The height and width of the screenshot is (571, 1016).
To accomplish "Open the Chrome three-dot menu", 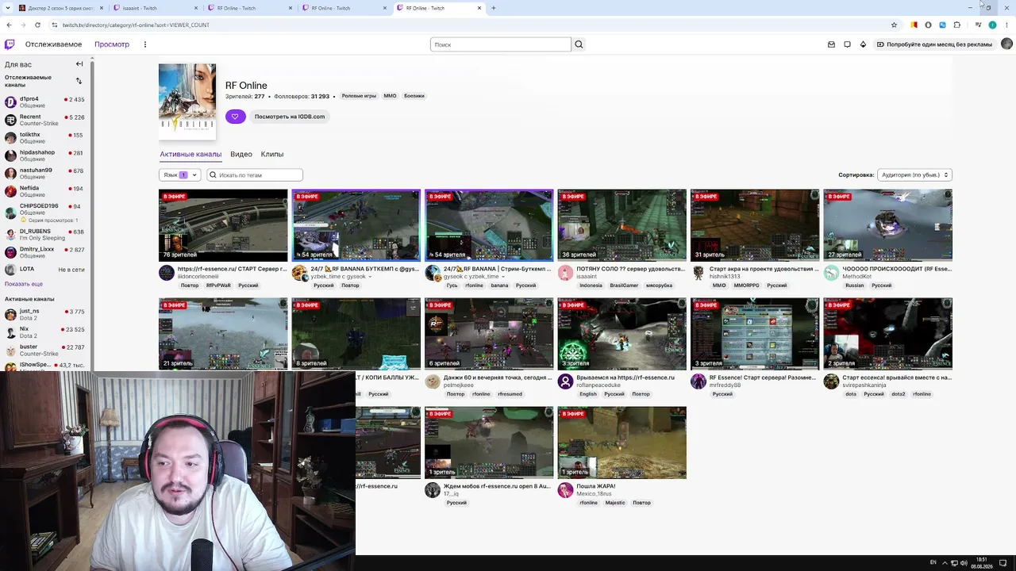I will [1006, 25].
